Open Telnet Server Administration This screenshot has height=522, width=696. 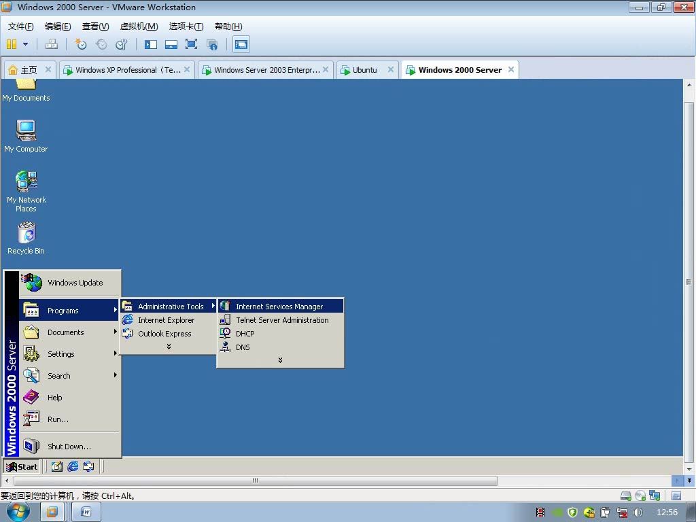281,320
